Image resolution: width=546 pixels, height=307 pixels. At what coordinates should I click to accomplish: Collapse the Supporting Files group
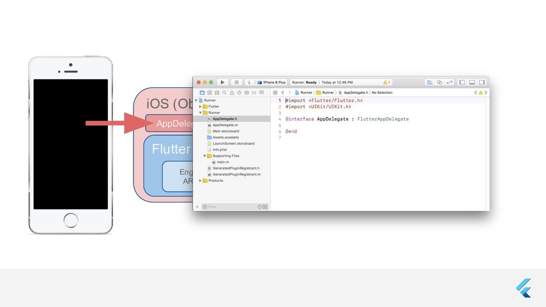click(x=205, y=156)
